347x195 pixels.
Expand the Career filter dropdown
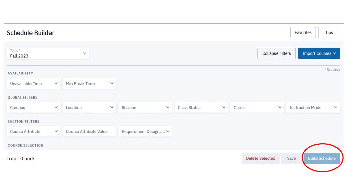(x=257, y=107)
